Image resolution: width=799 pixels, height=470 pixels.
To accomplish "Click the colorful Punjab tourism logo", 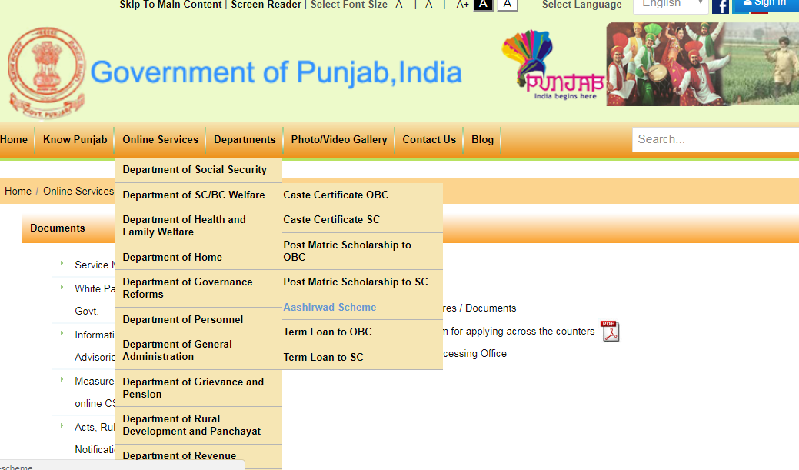I will (x=552, y=66).
